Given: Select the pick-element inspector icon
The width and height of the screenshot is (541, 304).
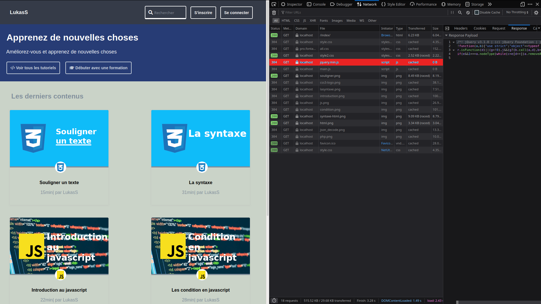Looking at the screenshot, I should 274,4.
